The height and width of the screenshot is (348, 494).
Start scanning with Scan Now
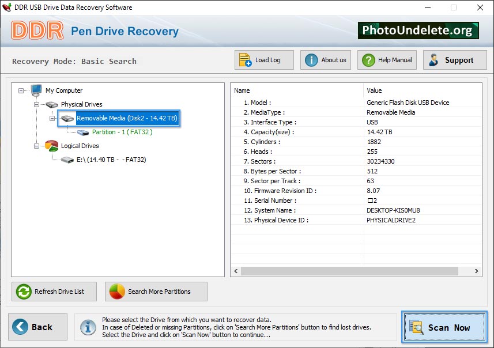(444, 327)
